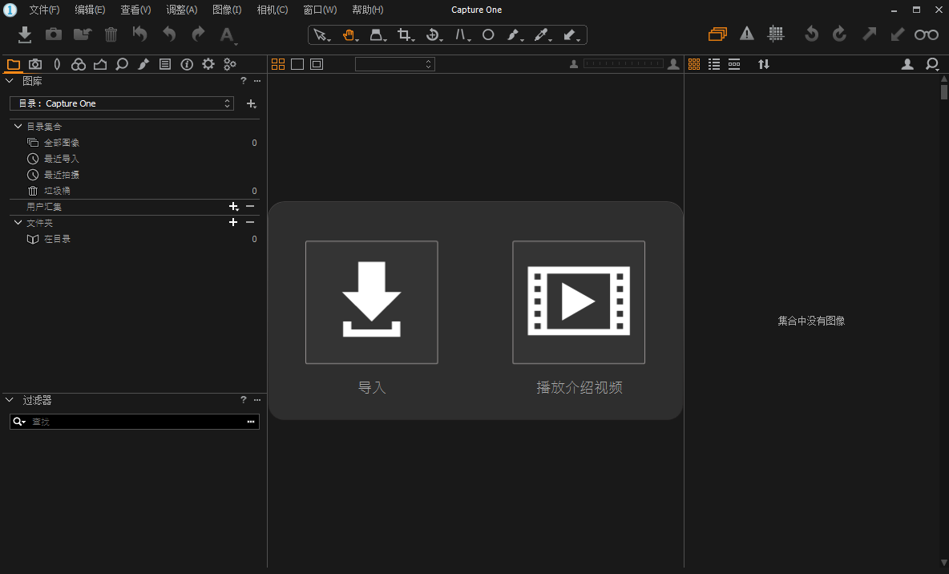This screenshot has height=574, width=949.
Task: Select the Spot removal circle tool
Action: coord(488,35)
